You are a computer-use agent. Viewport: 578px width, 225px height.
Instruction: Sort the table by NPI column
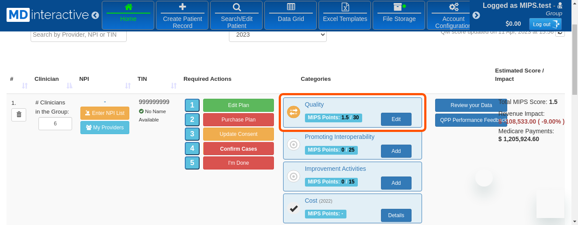[128, 86]
